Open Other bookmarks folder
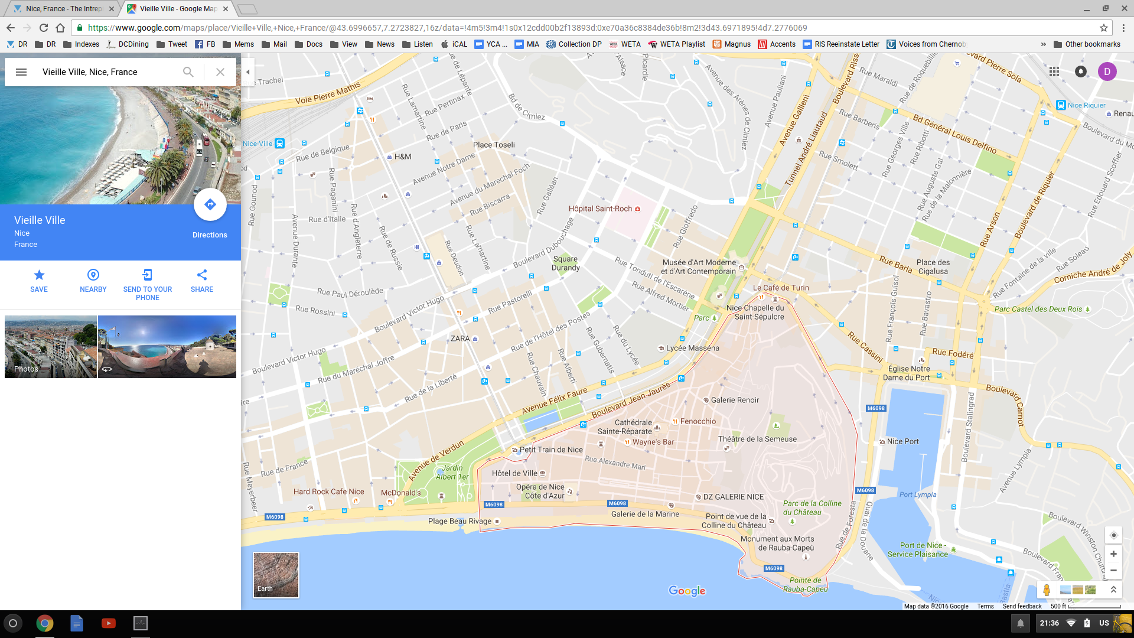Image resolution: width=1134 pixels, height=638 pixels. click(x=1087, y=44)
